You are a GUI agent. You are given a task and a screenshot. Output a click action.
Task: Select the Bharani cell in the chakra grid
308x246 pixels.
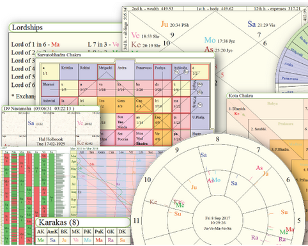pos(50,88)
